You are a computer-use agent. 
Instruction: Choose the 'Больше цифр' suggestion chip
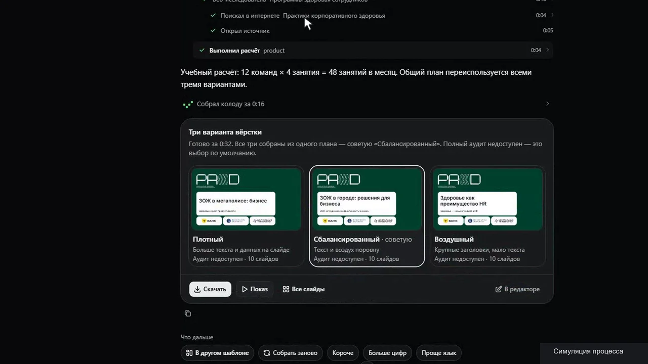pos(387,353)
